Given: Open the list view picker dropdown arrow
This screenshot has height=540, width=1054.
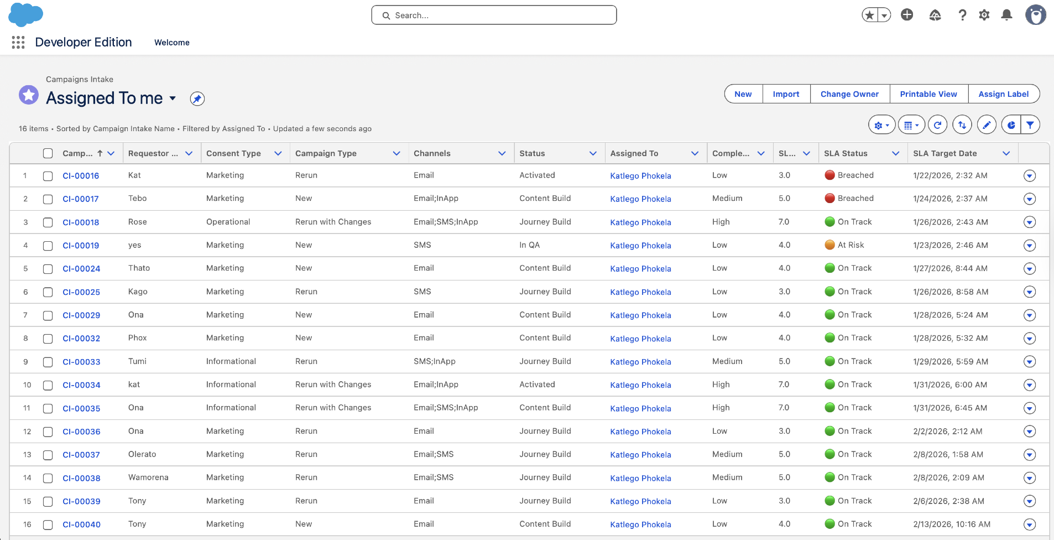Looking at the screenshot, I should click(x=173, y=98).
